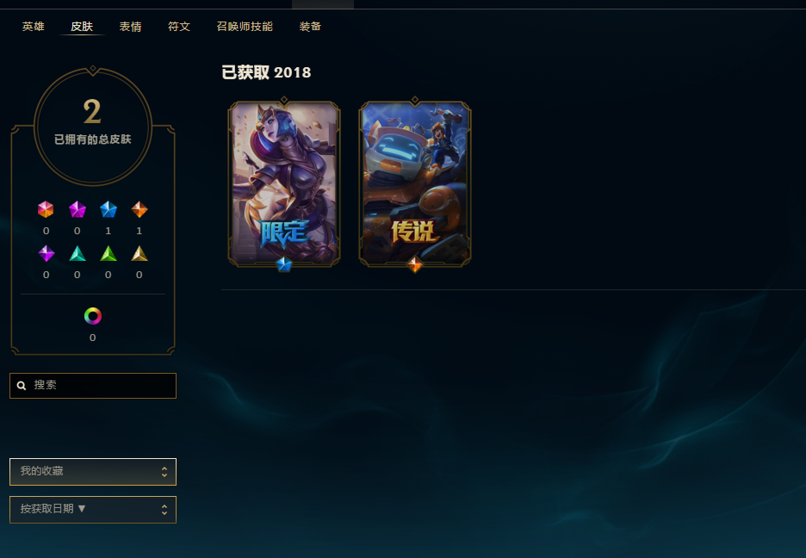The width and height of the screenshot is (806, 558).
Task: Open the 召唤师技能 tab
Action: coord(245,26)
